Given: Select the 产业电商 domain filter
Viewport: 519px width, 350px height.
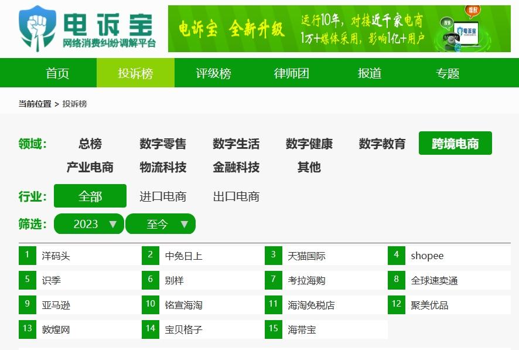Looking at the screenshot, I should (x=90, y=167).
